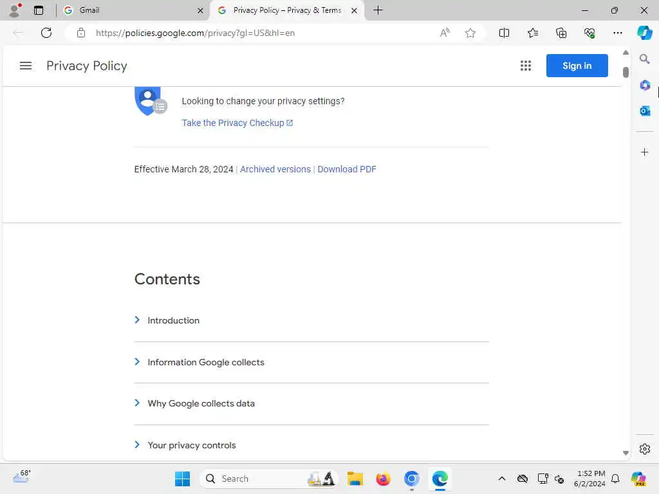Follow the Take the Privacy Checkup link
The height and width of the screenshot is (494, 659).
[x=237, y=123]
